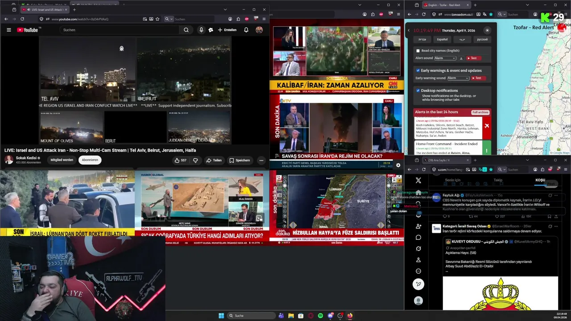Open the X sidebar More circle icon
Image resolution: width=571 pixels, height=321 pixels.
point(418,271)
